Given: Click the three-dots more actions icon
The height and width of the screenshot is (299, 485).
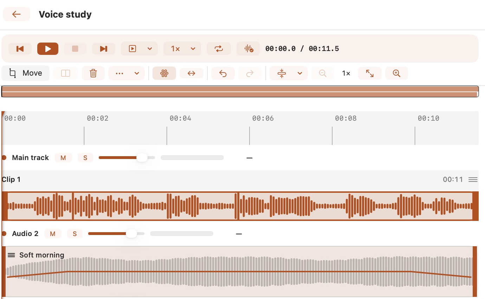Looking at the screenshot, I should [119, 73].
